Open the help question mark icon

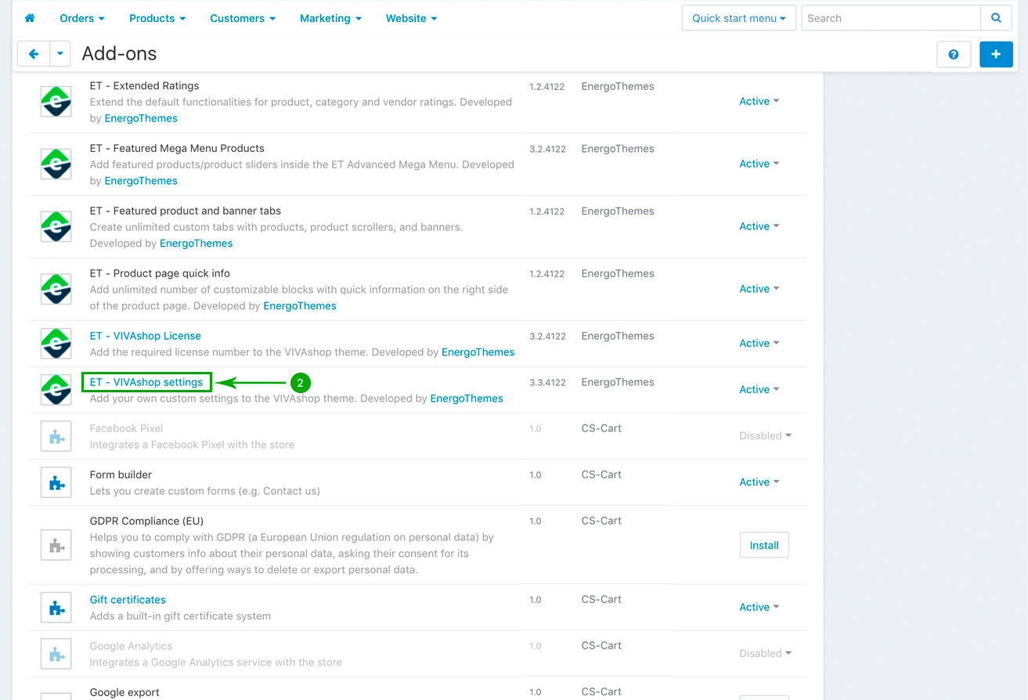(954, 54)
